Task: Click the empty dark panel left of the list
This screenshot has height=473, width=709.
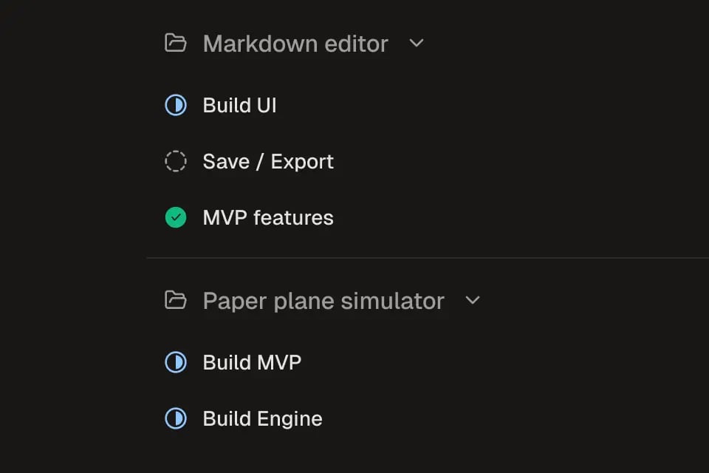Action: [72, 236]
